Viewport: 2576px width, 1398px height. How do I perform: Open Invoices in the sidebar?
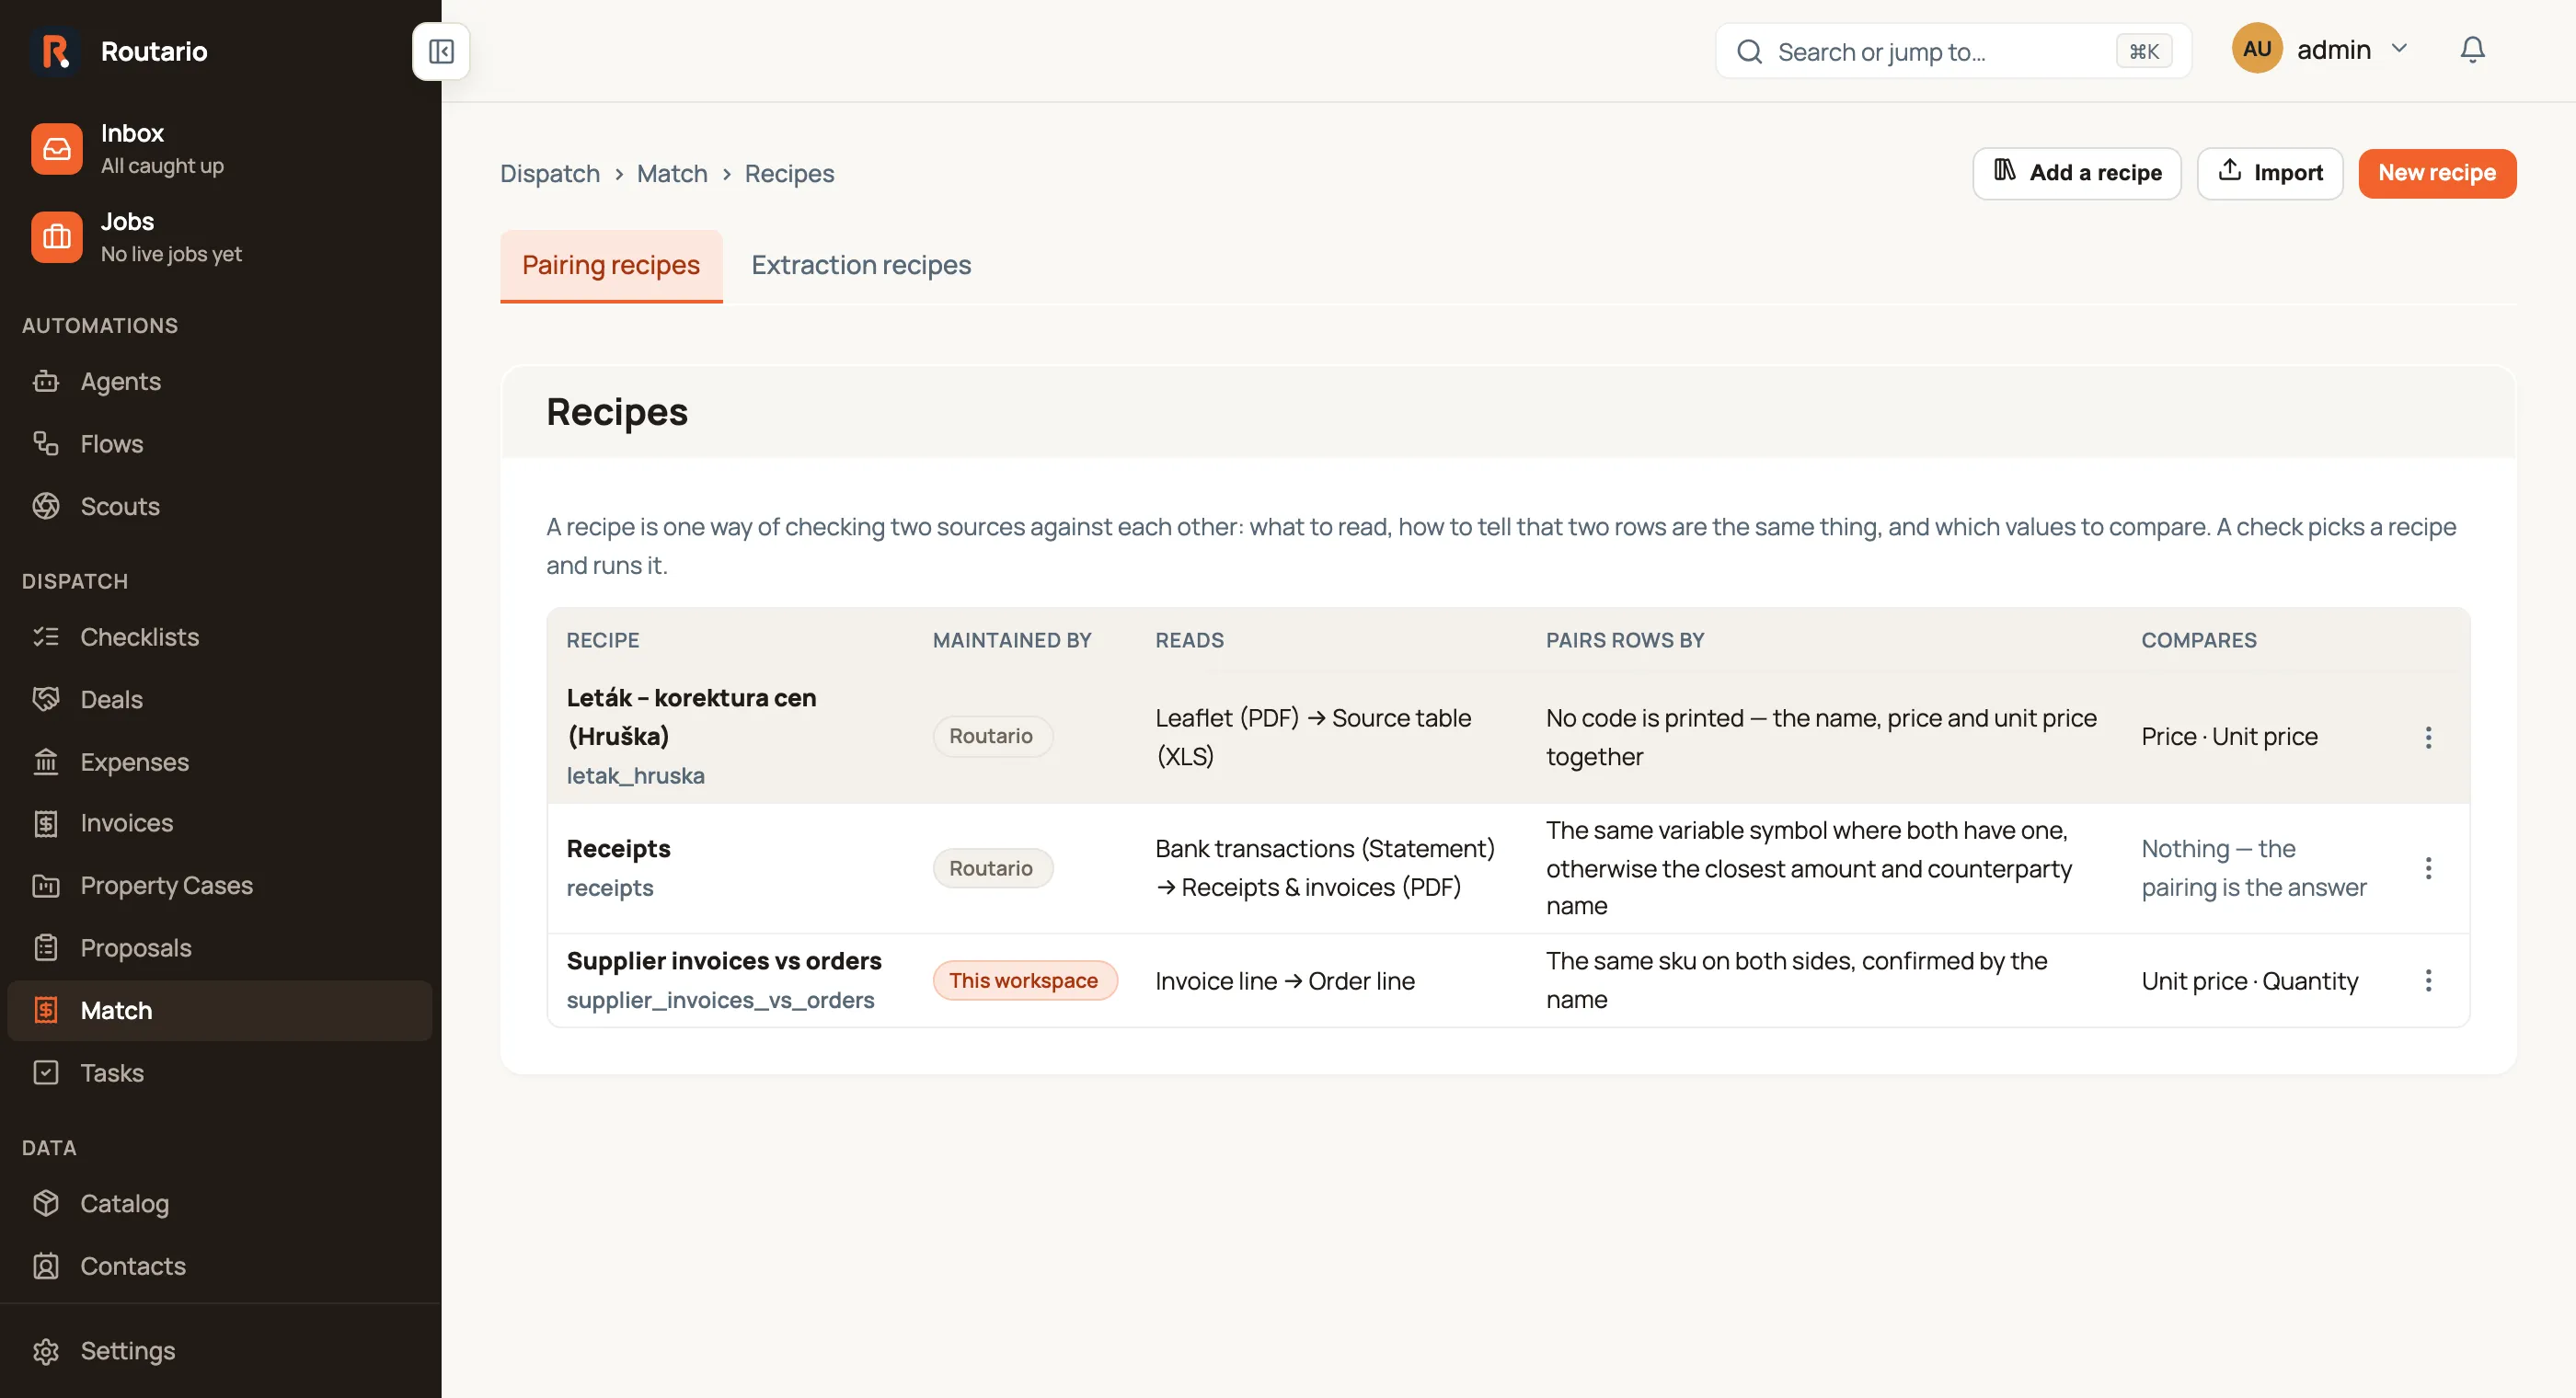[220, 823]
